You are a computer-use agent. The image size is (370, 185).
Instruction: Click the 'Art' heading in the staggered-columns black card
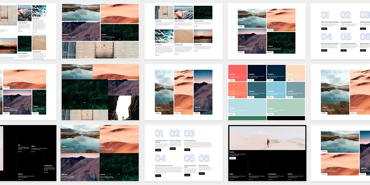coord(19,145)
